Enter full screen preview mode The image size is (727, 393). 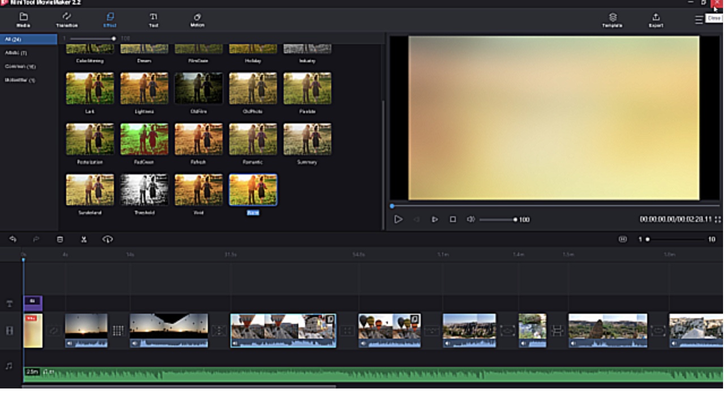[718, 219]
